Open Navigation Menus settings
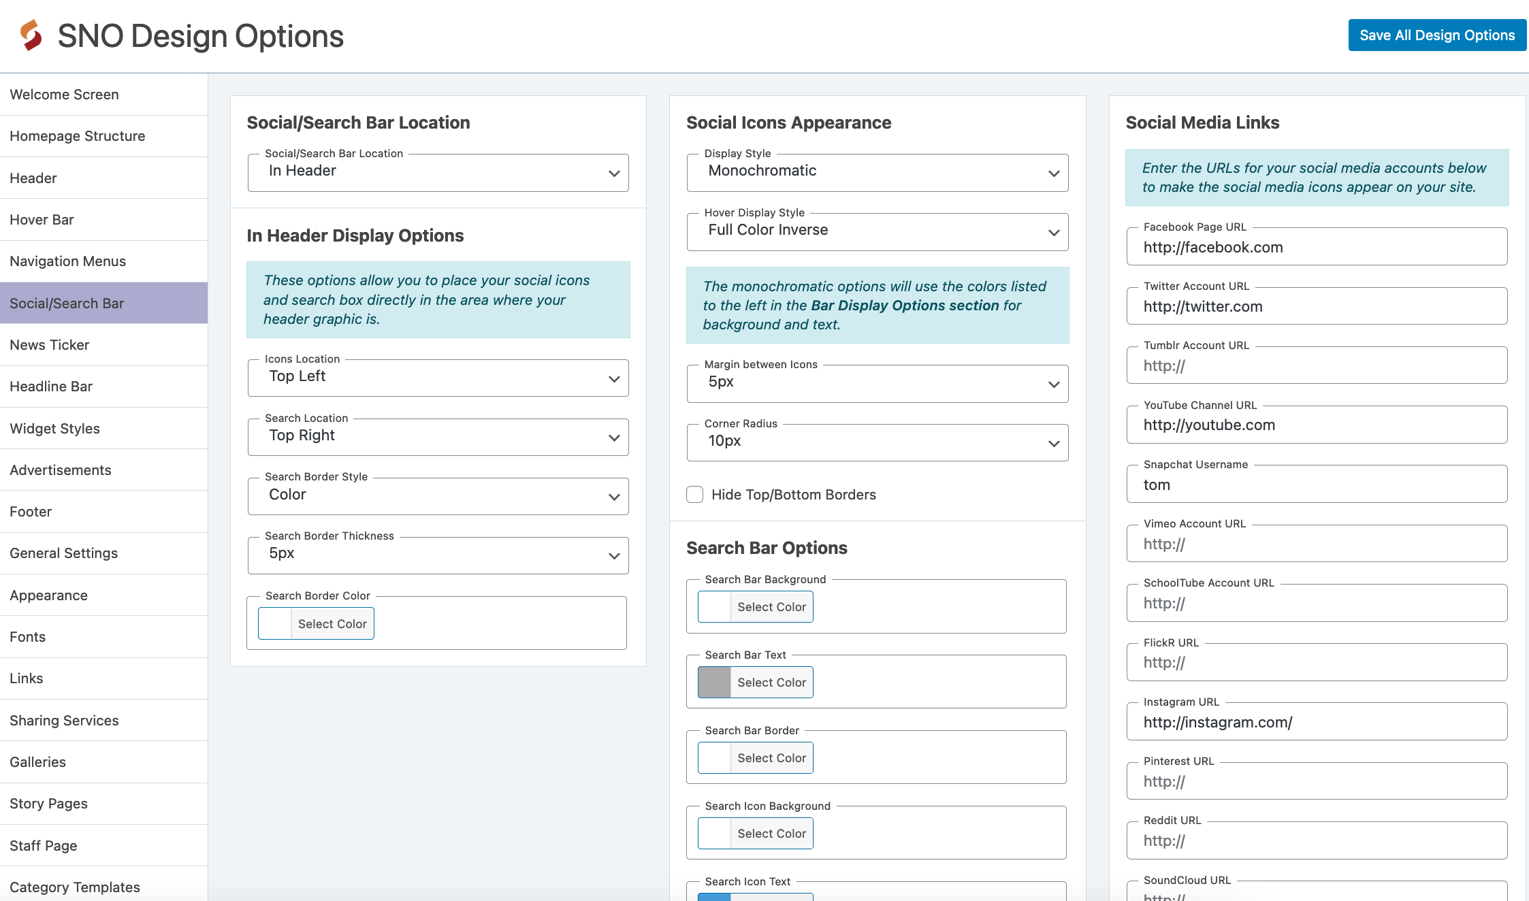Viewport: 1529px width, 901px height. 103,261
